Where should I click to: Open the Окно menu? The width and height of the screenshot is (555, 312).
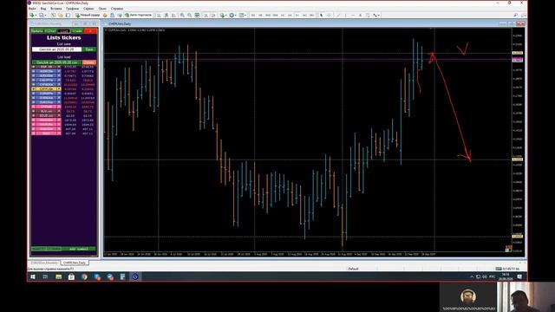[x=102, y=8]
